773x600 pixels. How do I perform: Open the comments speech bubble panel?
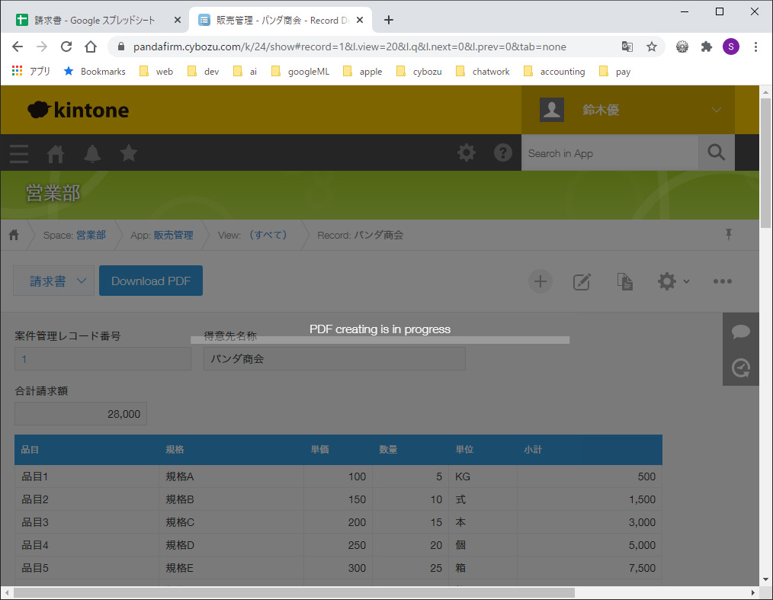tap(740, 332)
